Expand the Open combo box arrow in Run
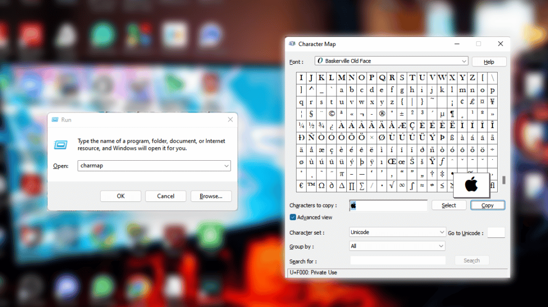Image resolution: width=548 pixels, height=307 pixels. click(226, 166)
